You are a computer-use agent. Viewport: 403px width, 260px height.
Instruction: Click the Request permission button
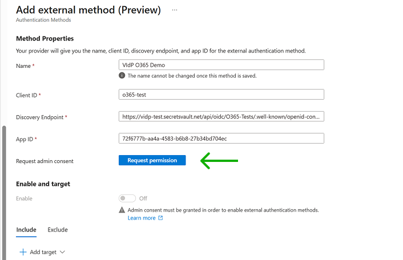pos(152,161)
